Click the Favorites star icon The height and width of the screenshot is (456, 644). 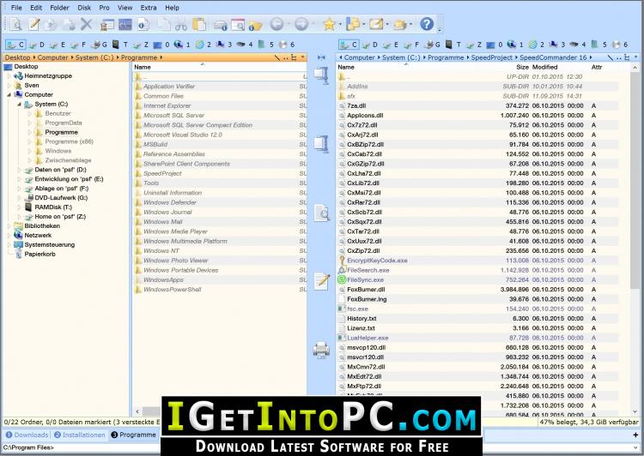point(329,25)
